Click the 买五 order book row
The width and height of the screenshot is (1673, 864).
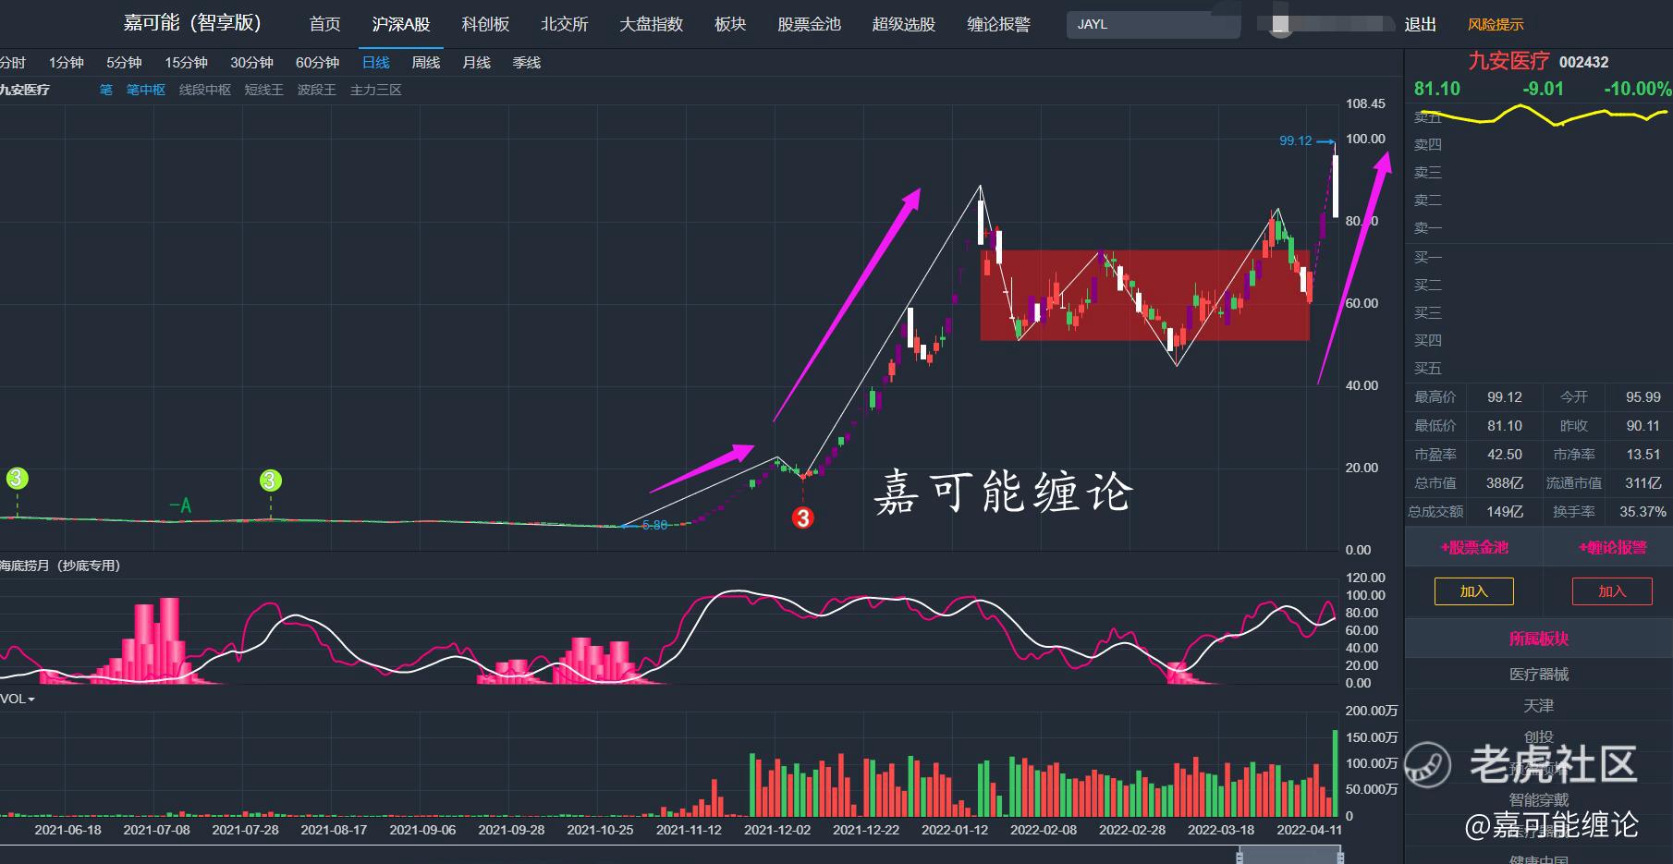pyautogui.click(x=1539, y=369)
